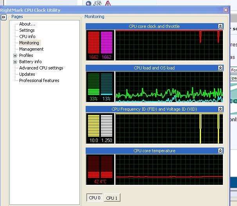Select the Monitoring page

[29, 43]
